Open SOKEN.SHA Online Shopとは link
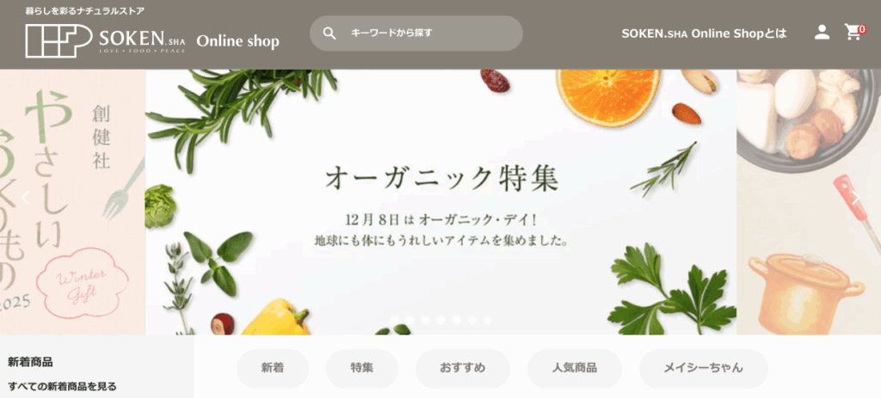The image size is (881, 398). coord(704,34)
